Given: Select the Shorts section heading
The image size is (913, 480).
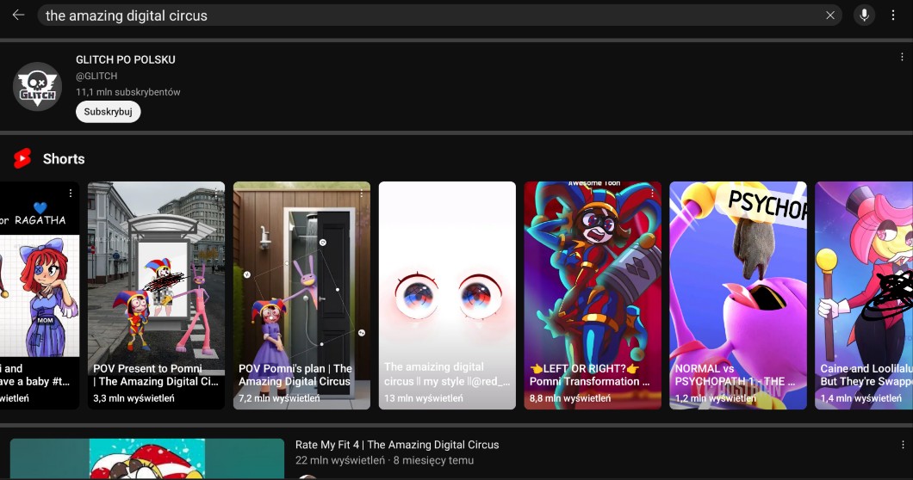Looking at the screenshot, I should (64, 159).
